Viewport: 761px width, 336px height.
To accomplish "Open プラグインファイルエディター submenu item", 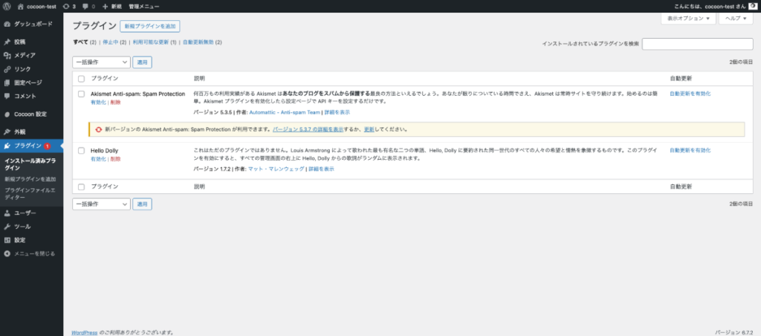I will tap(30, 194).
